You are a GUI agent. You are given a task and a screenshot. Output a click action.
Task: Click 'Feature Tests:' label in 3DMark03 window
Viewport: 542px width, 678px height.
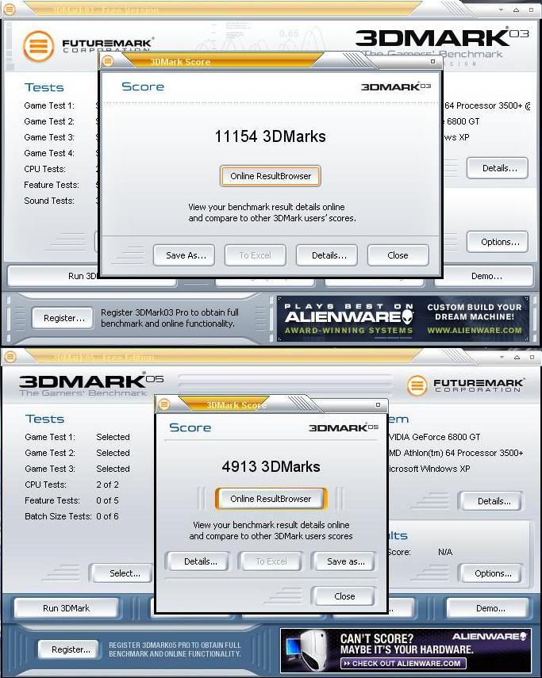pyautogui.click(x=52, y=185)
